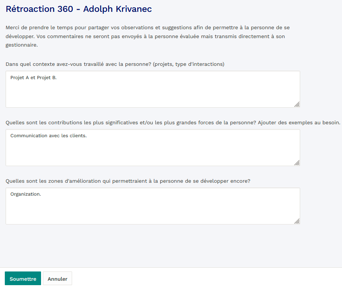Place cursor on "Projet A et Projet B." text
The width and height of the screenshot is (342, 287).
[33, 78]
